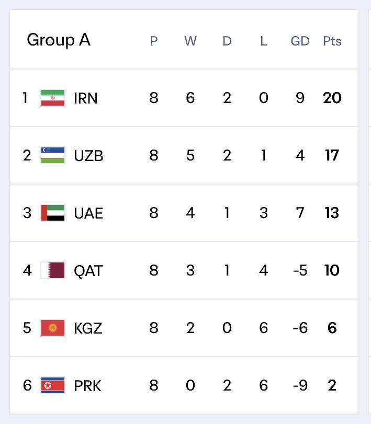Open the UZB team name
Image resolution: width=371 pixels, height=424 pixels.
point(88,156)
